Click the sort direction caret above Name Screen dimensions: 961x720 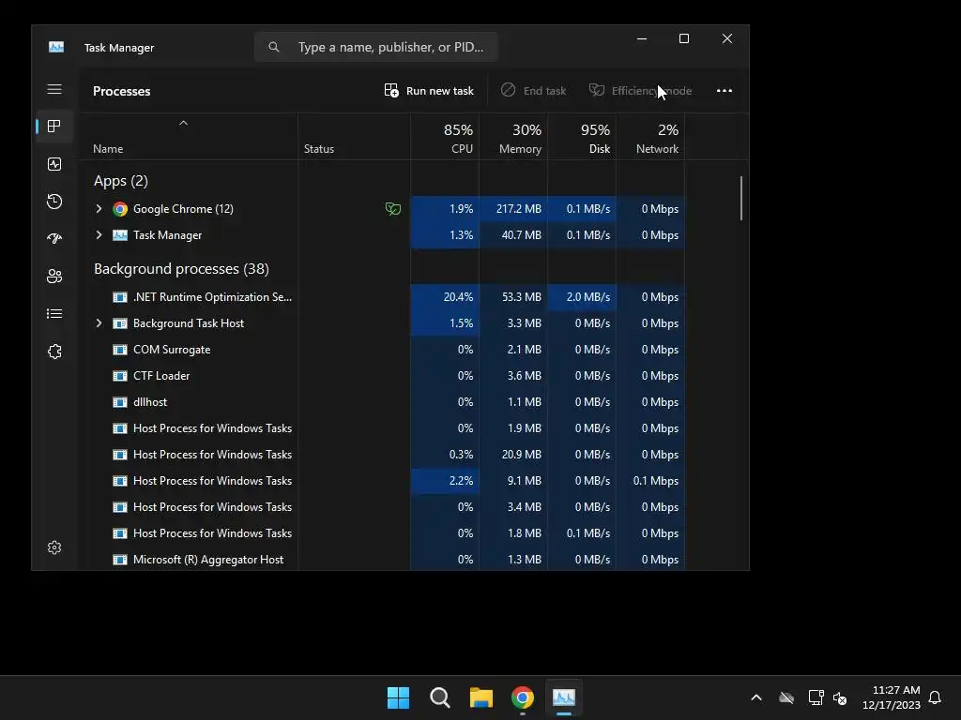(x=183, y=123)
